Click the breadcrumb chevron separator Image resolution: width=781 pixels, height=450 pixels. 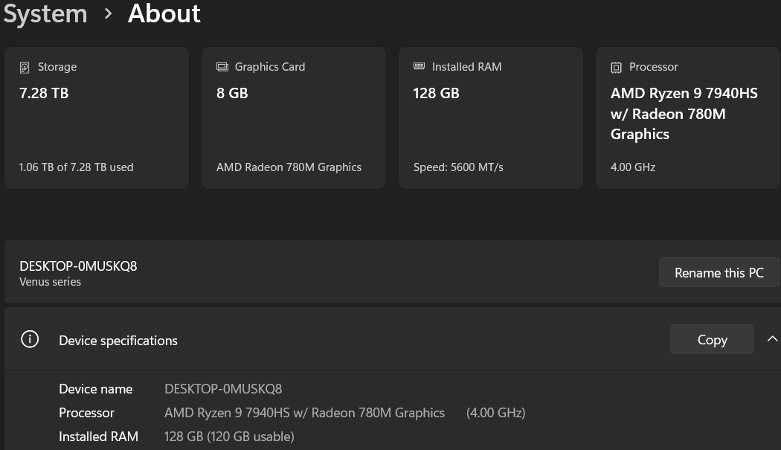pos(109,13)
